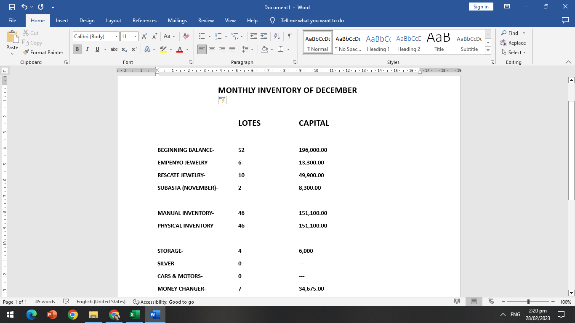575x323 pixels.
Task: Expand the Styles gallery
Action: click(488, 51)
